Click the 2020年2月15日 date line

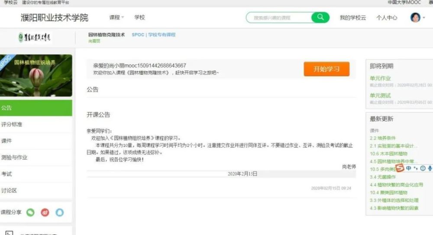click(242, 174)
